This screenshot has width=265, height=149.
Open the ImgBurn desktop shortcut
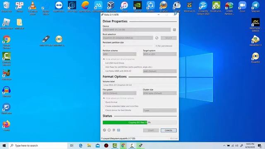pos(164,7)
